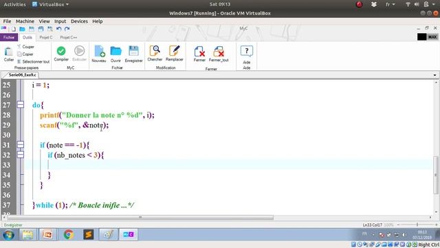Click blue open folder icon in quick access bar

click(22, 29)
